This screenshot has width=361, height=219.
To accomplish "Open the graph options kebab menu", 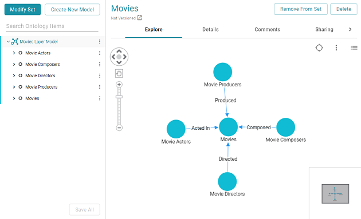I will (x=336, y=48).
